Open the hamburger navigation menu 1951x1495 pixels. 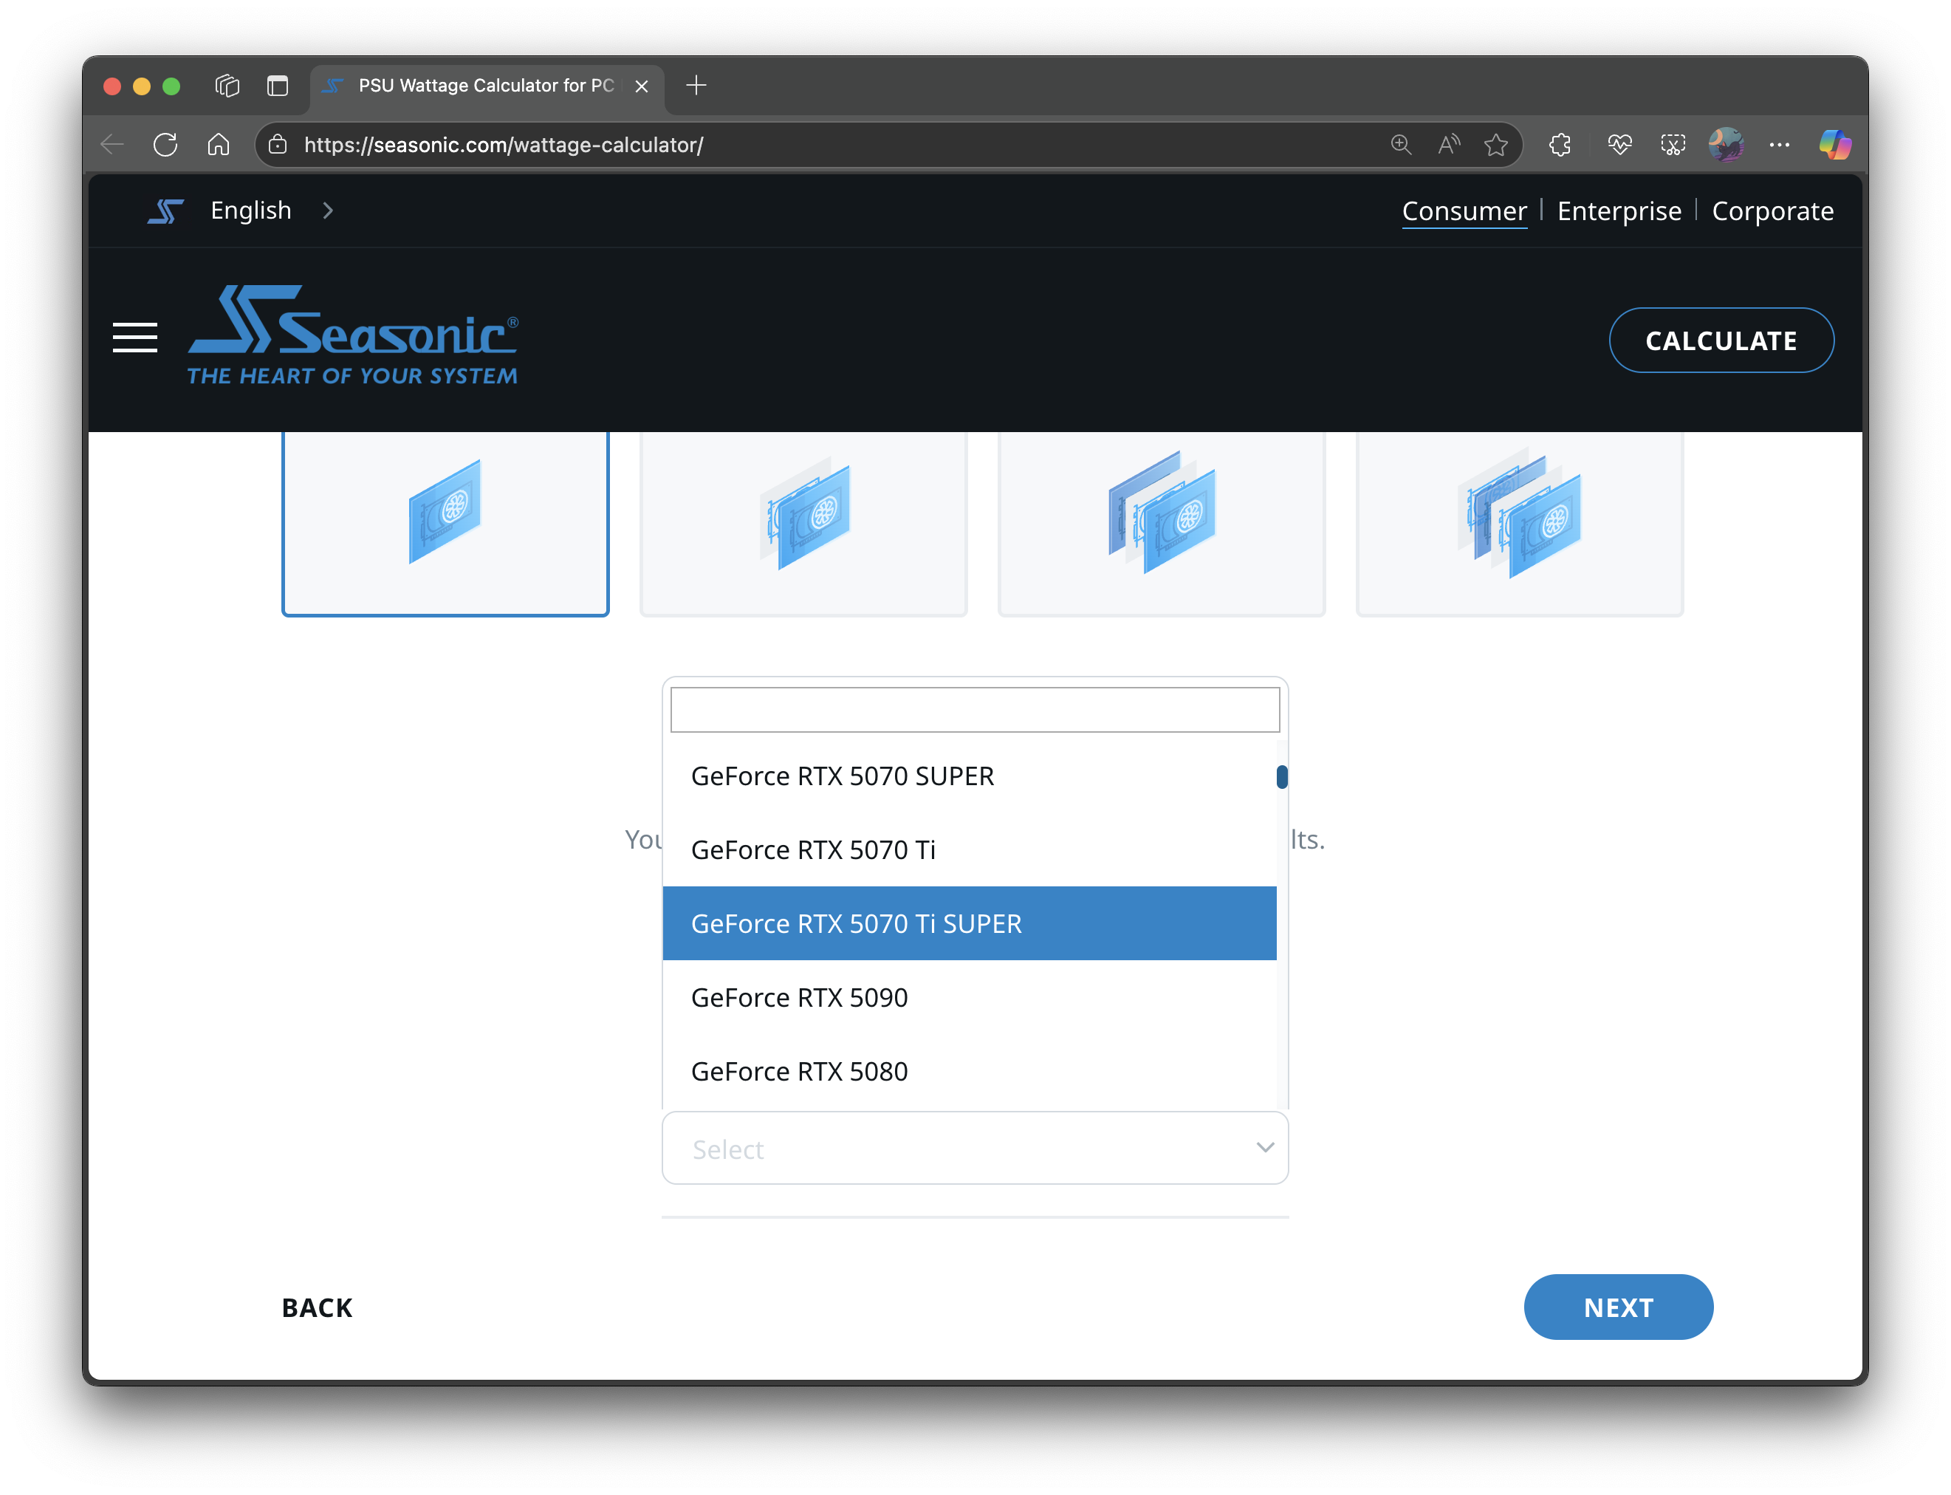(134, 338)
